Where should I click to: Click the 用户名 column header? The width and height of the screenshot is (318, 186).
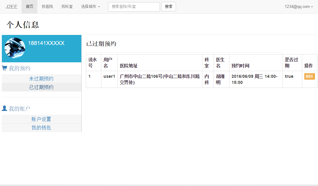(x=109, y=63)
